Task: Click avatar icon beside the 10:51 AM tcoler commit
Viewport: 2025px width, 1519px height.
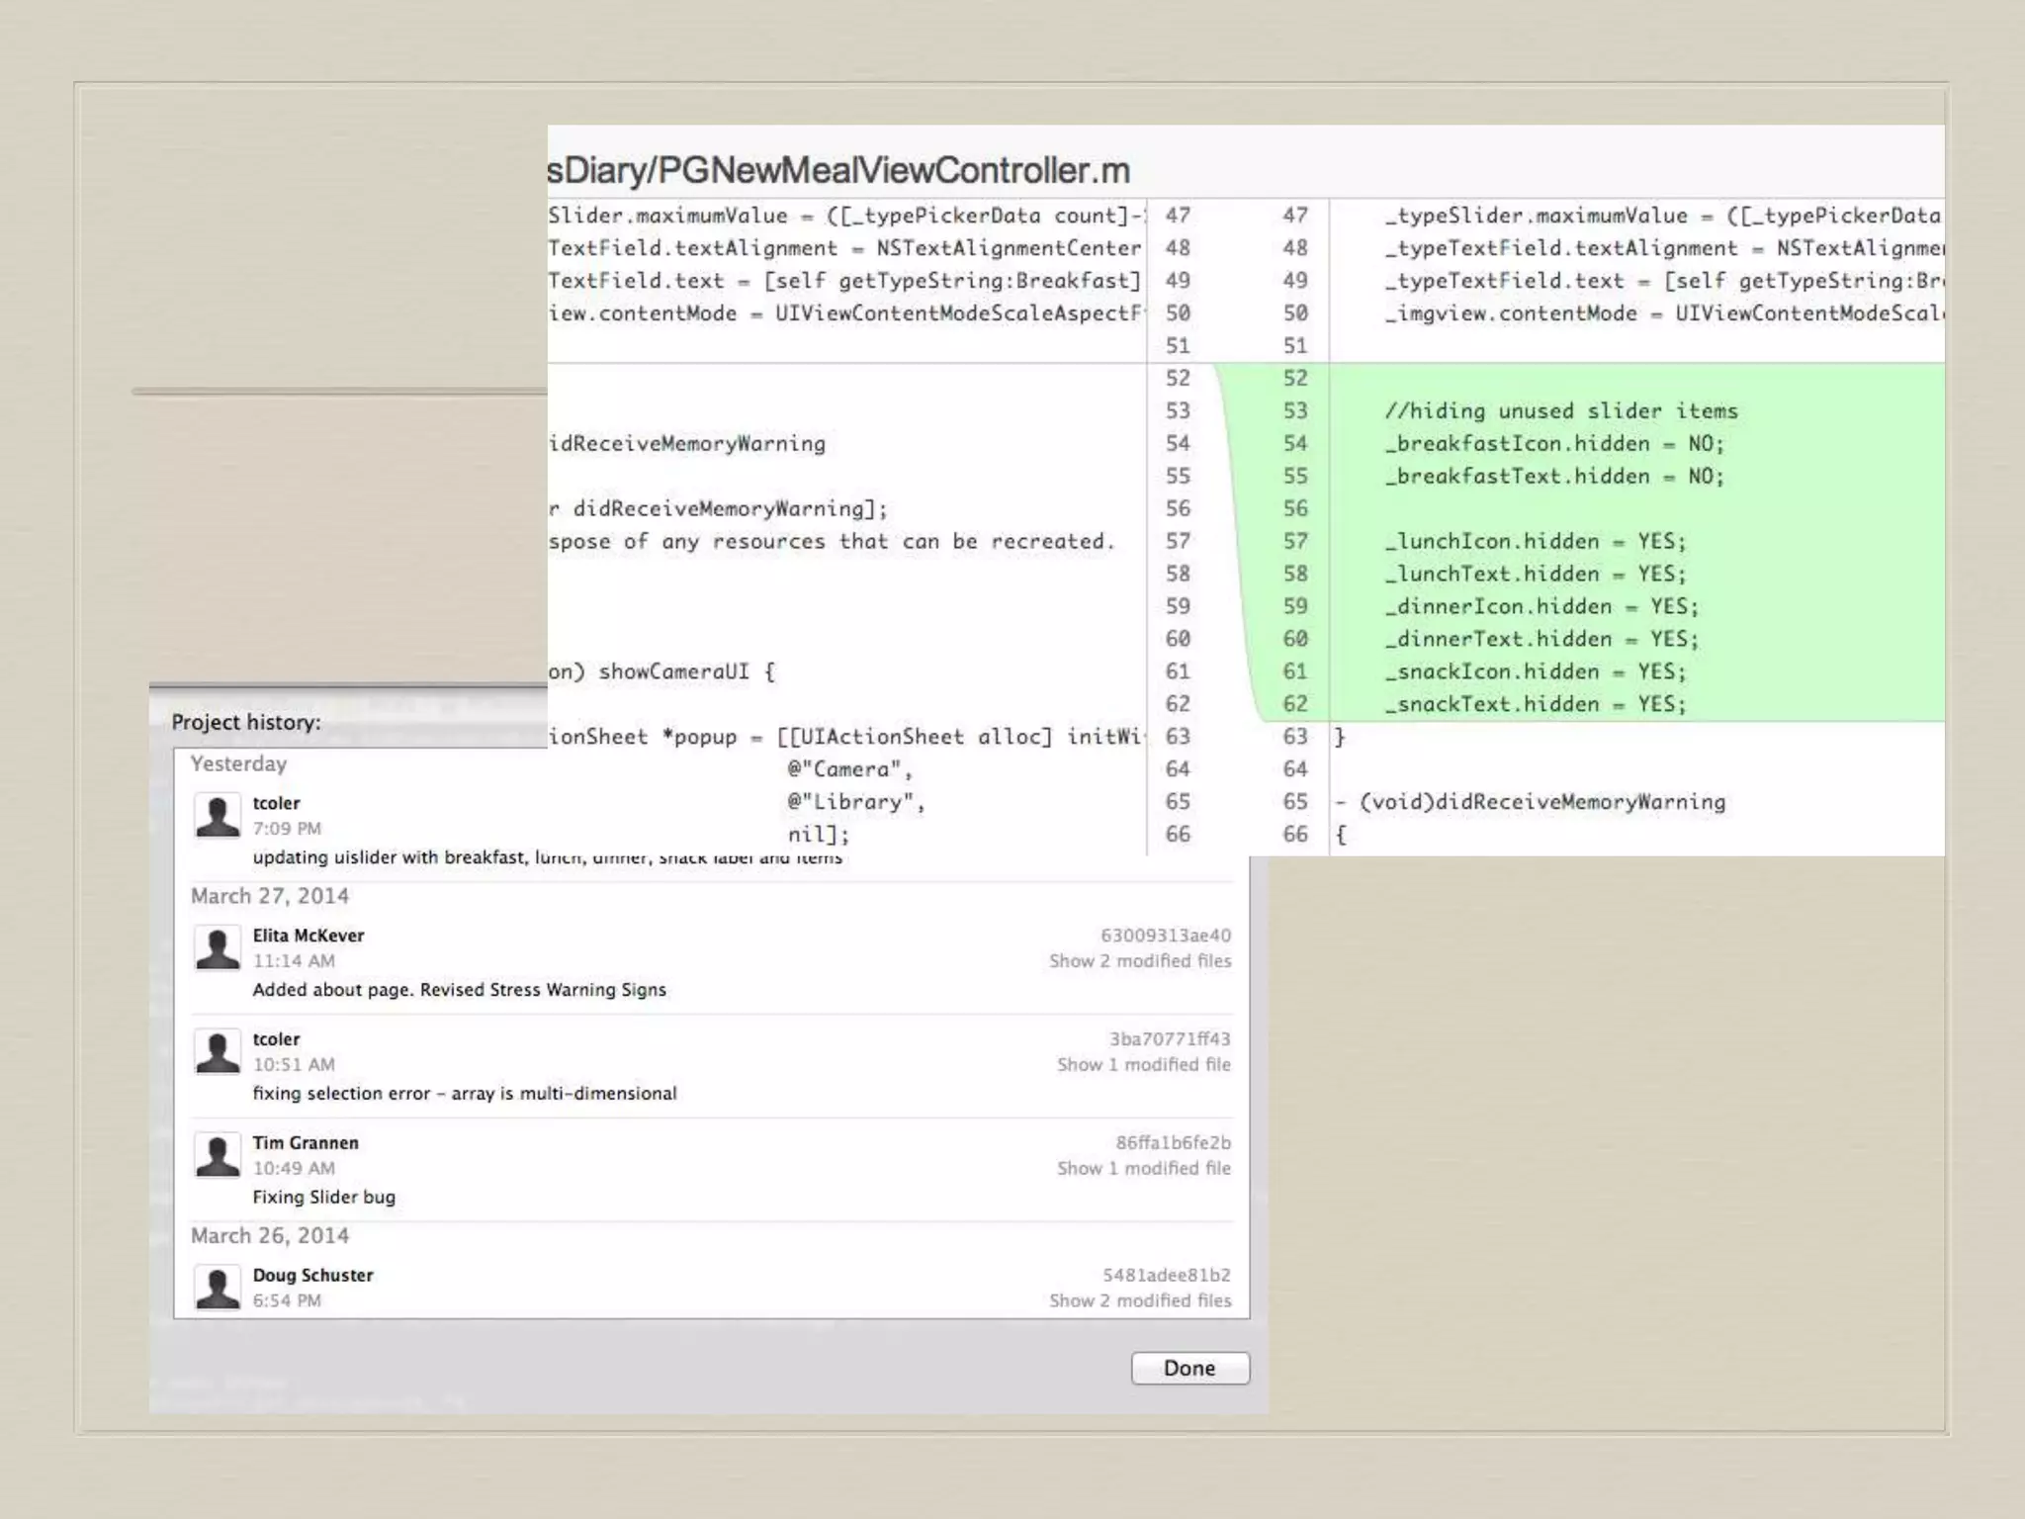Action: coord(218,1052)
